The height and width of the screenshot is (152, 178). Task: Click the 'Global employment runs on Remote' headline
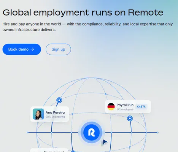[83, 13]
